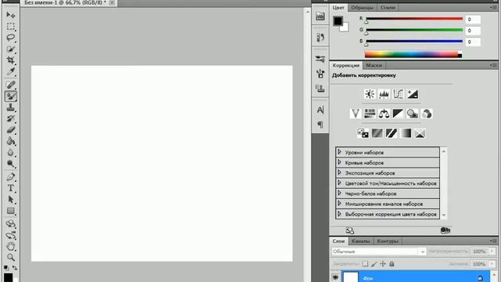Open the Paragraph panel icon in the dock
Image resolution: width=501 pixels, height=282 pixels.
[x=320, y=125]
